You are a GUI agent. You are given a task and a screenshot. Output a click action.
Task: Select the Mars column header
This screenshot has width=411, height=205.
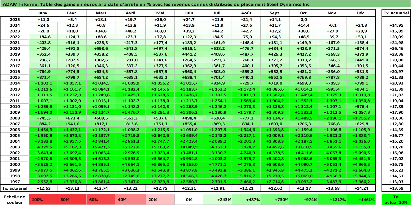[x=101, y=13]
